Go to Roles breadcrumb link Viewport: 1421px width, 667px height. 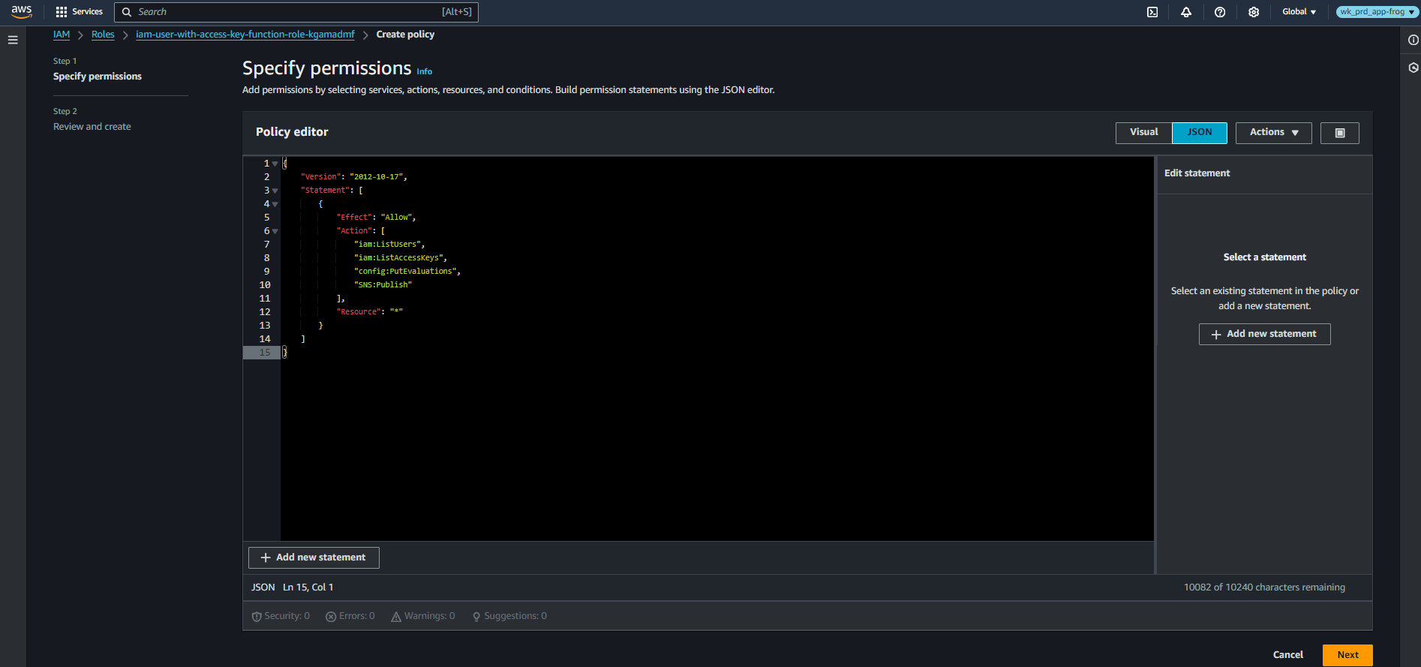click(103, 35)
